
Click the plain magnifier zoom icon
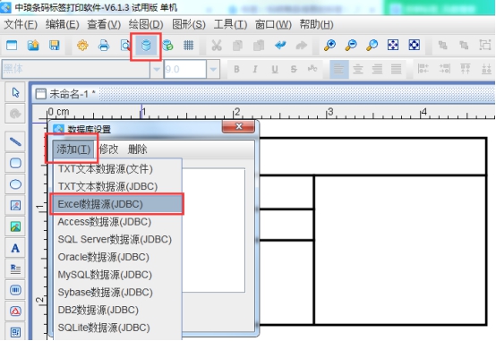[372, 46]
